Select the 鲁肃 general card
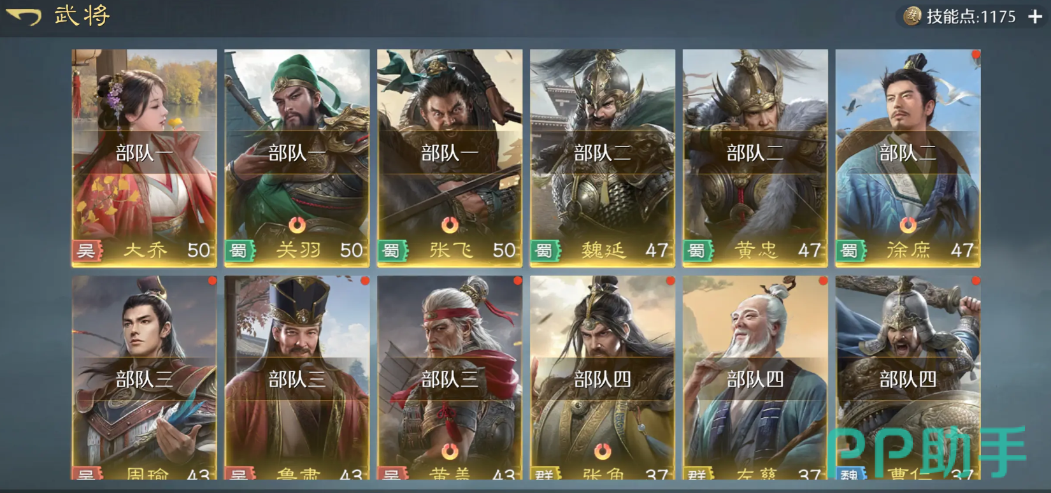The width and height of the screenshot is (1051, 493). [297, 378]
